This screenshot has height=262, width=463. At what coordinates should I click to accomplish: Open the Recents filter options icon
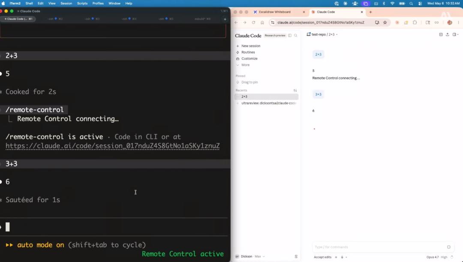pyautogui.click(x=295, y=90)
